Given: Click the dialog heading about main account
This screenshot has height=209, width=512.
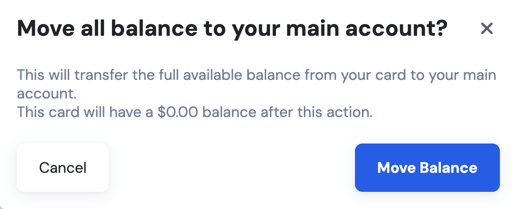Looking at the screenshot, I should tap(232, 29).
